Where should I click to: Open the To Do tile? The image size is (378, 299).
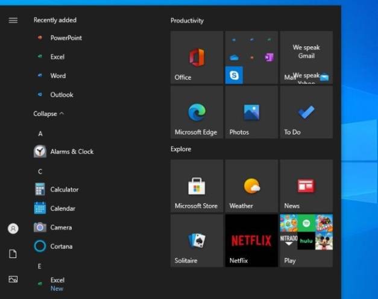[306, 112]
